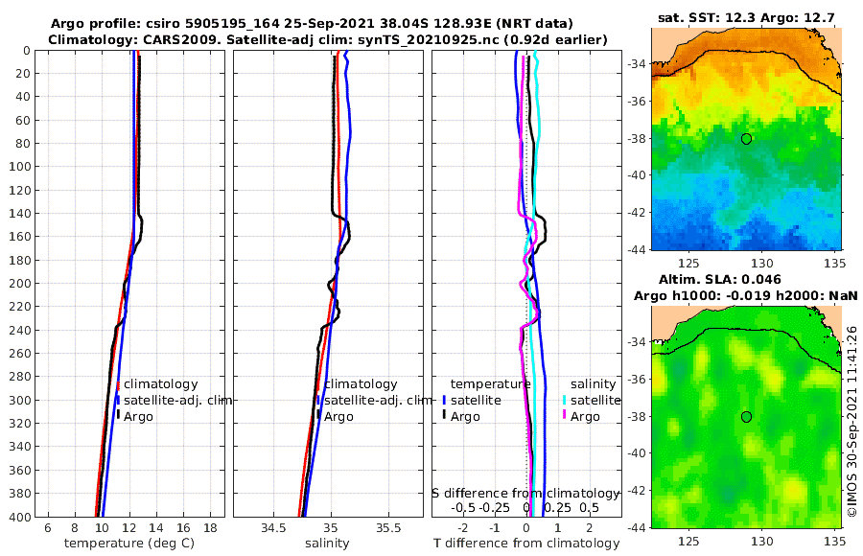Click the blue temperature satellite legend marker
863x556 pixels.
pos(444,400)
